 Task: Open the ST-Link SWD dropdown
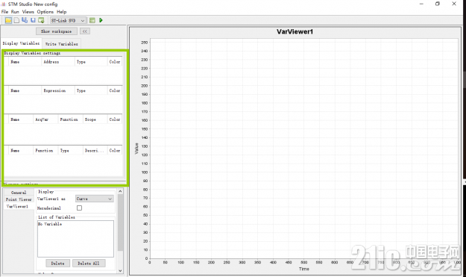(68, 20)
